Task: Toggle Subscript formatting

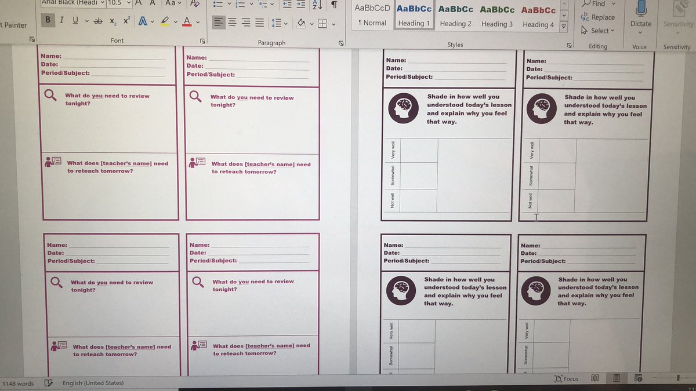Action: (x=113, y=21)
